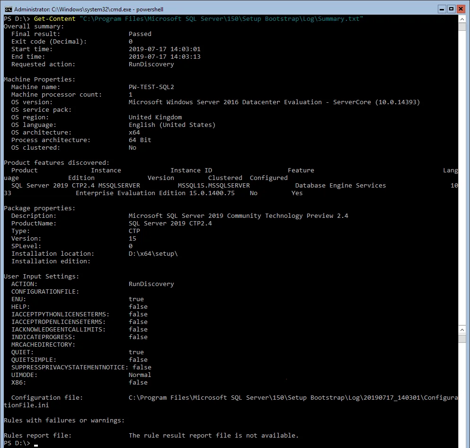Click the 'X86:' setting label
Viewport: 470px width, 448px height.
pyautogui.click(x=18, y=383)
